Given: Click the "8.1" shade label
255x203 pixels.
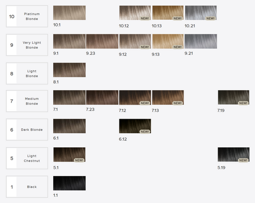Looking at the screenshot, I should (56, 82).
